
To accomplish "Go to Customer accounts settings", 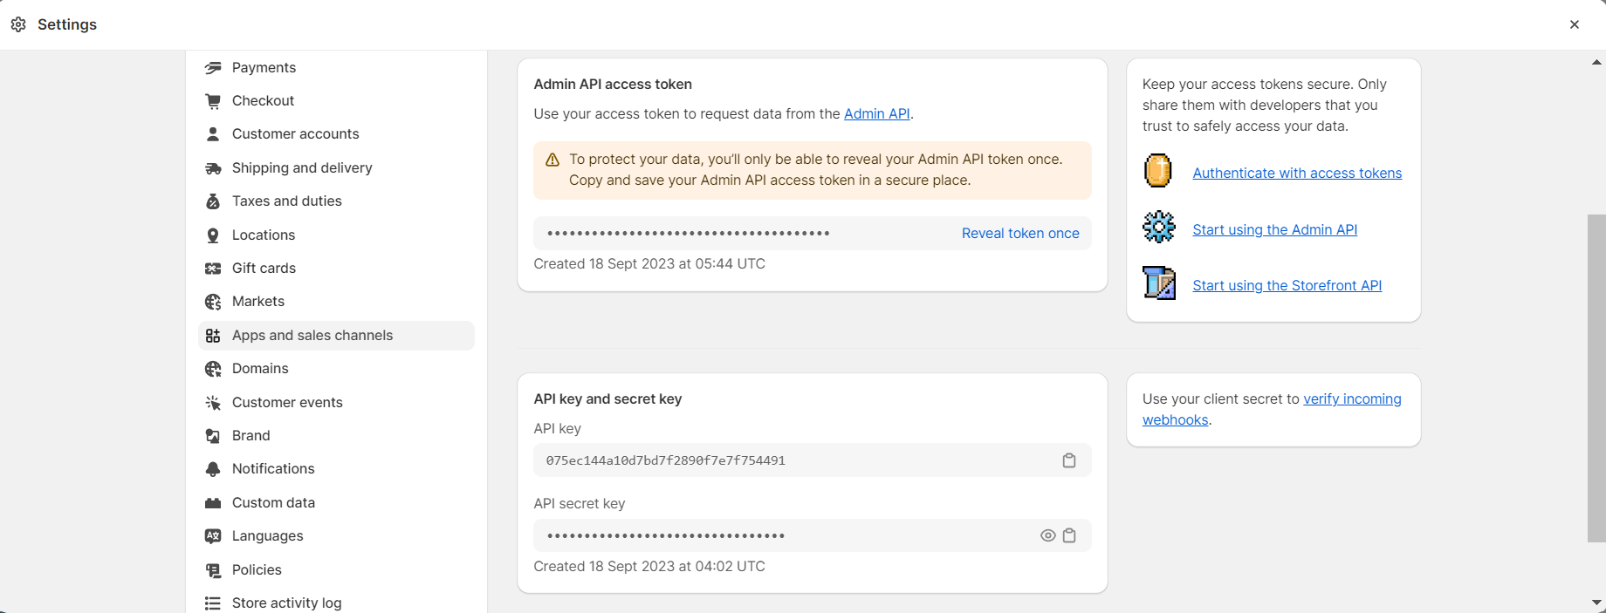I will coord(295,134).
